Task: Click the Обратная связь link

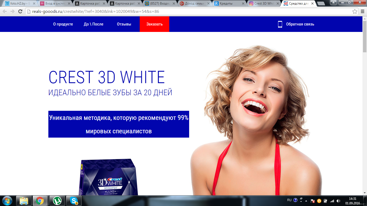Action: tap(300, 24)
